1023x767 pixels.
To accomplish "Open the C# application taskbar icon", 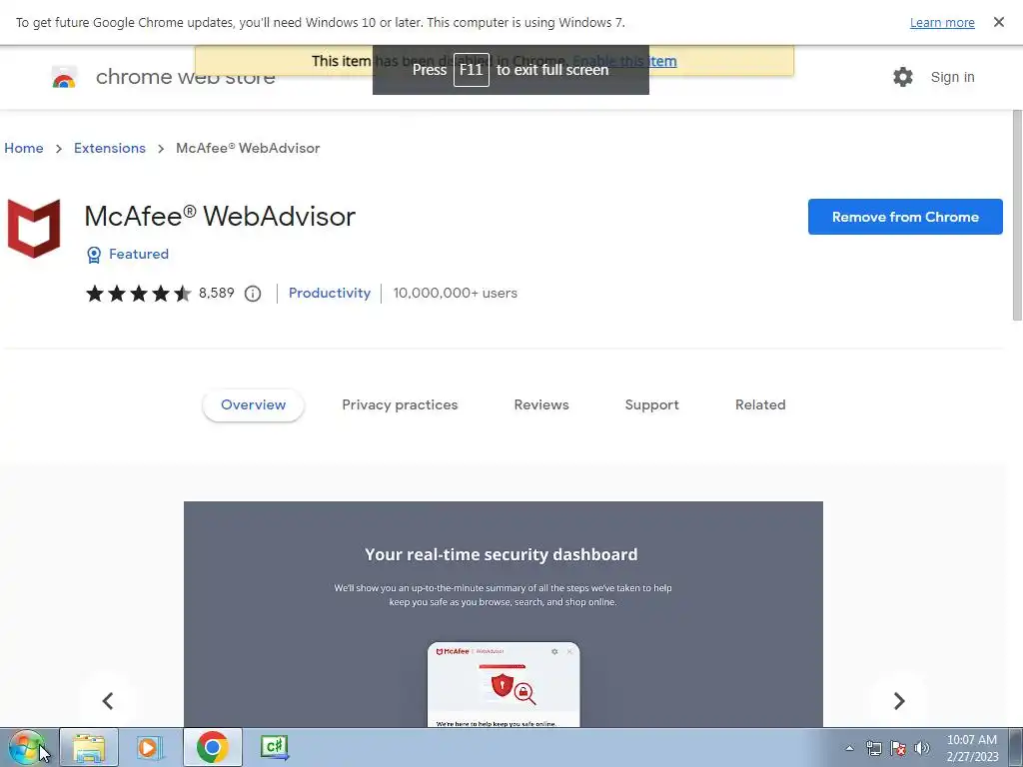I will pos(274,747).
